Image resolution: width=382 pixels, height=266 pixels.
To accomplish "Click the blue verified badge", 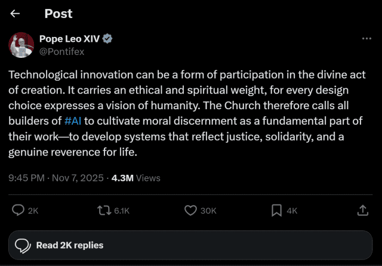I will 109,39.
